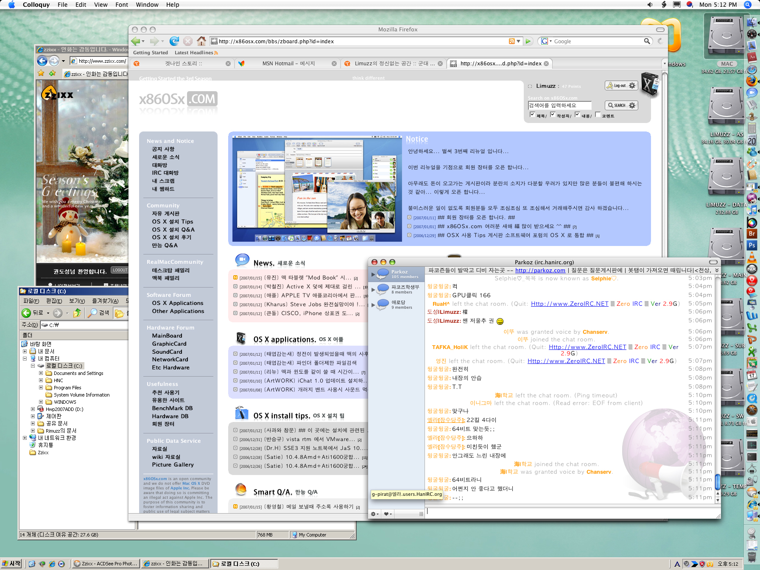Open the Window menu in menu bar

tap(147, 5)
